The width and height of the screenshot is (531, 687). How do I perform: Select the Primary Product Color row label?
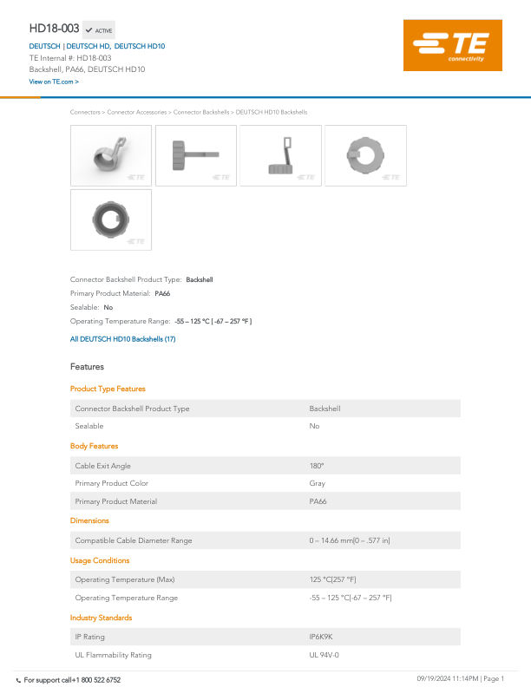click(x=111, y=483)
